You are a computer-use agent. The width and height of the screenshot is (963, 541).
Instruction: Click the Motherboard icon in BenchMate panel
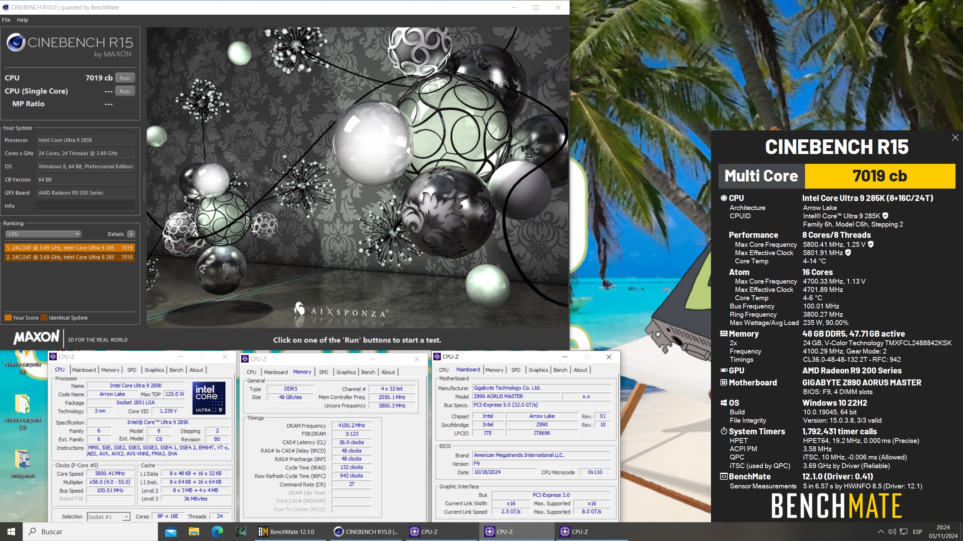tap(724, 382)
